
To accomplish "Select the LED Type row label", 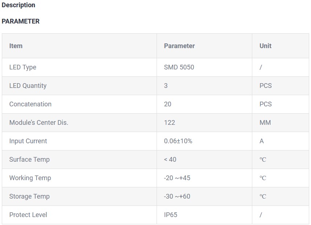I will [x=23, y=67].
